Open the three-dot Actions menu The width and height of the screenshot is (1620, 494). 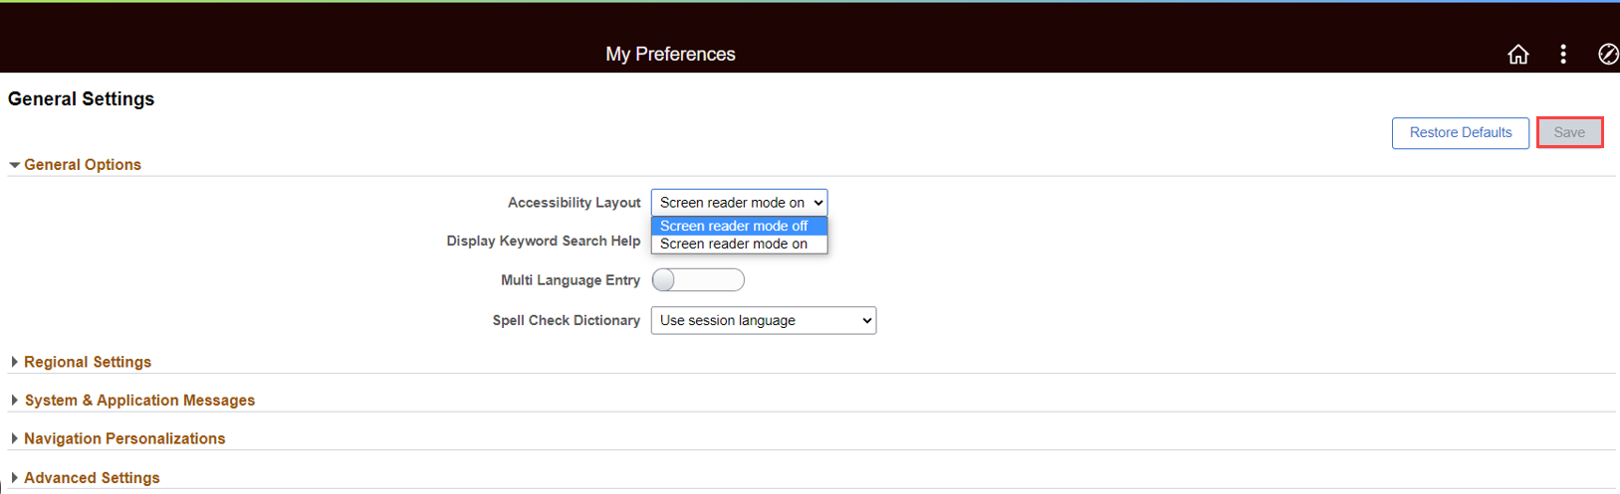1563,55
